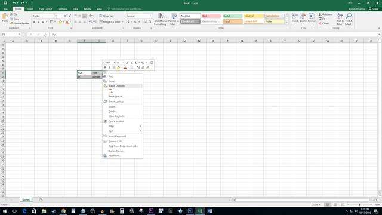Save the workbook from the quick access toolbar
The height and width of the screenshot is (215, 382).
click(5, 3)
